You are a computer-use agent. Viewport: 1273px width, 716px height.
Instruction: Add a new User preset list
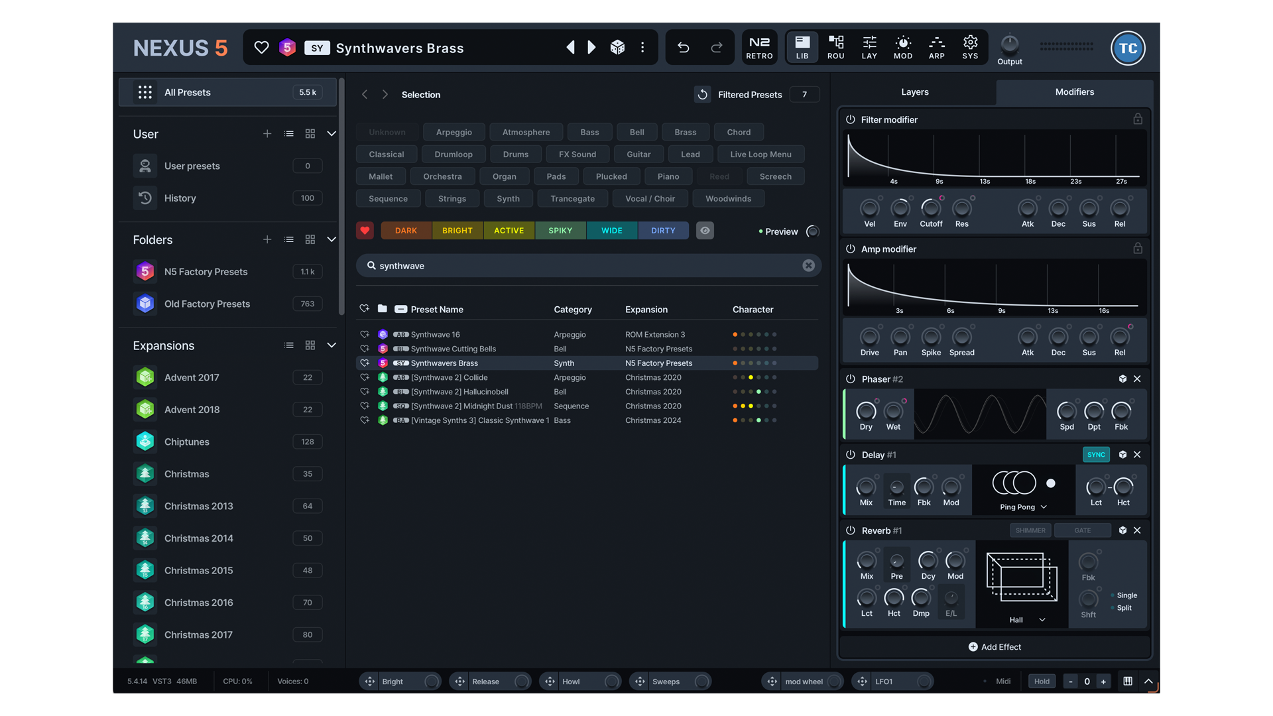click(267, 134)
